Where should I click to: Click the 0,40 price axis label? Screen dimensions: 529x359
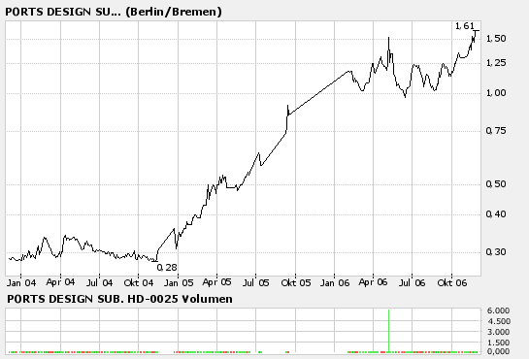[496, 214]
